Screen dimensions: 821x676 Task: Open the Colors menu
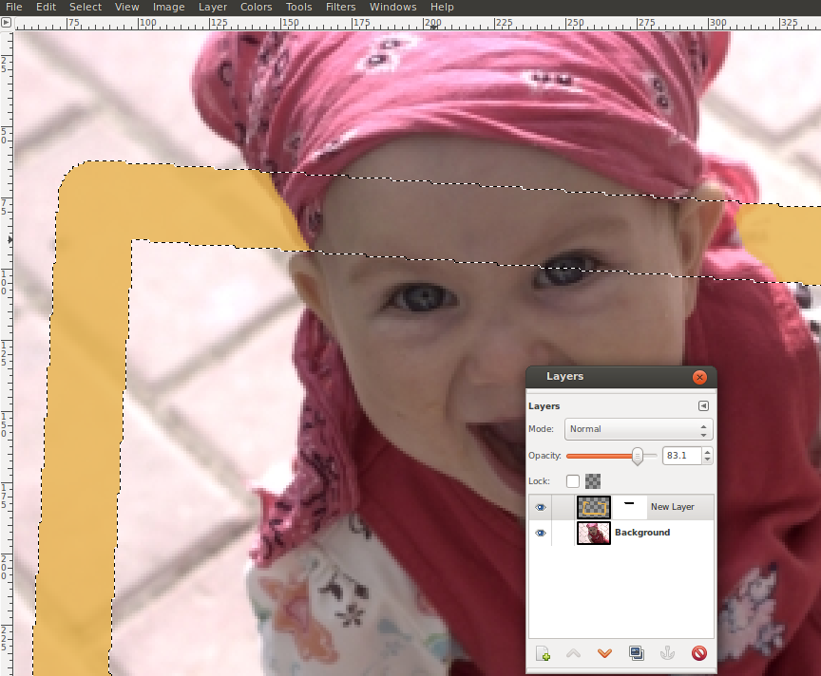click(x=256, y=7)
